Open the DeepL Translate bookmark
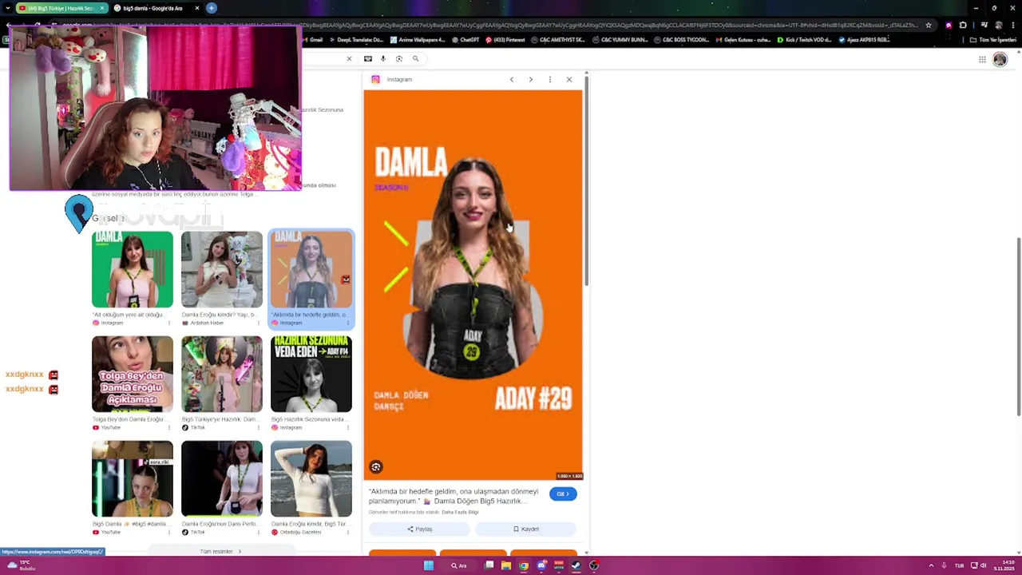Image resolution: width=1022 pixels, height=575 pixels. (x=356, y=39)
